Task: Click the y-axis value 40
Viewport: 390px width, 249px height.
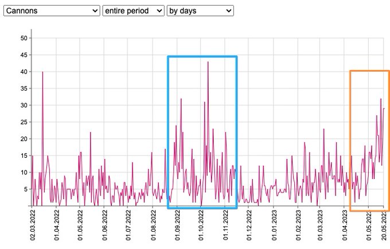Action: point(24,72)
